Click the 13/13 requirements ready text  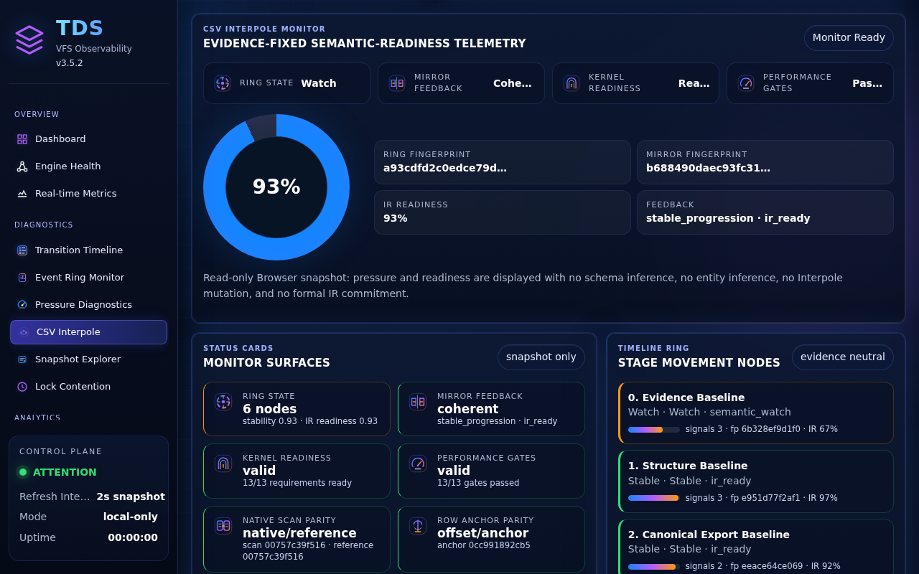[297, 483]
